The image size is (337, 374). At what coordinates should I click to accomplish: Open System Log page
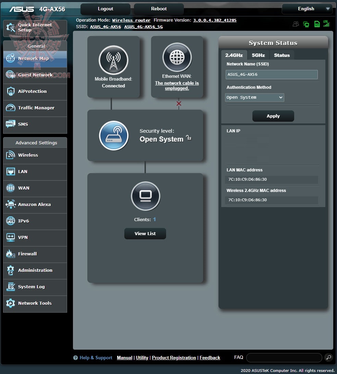[x=35, y=287]
